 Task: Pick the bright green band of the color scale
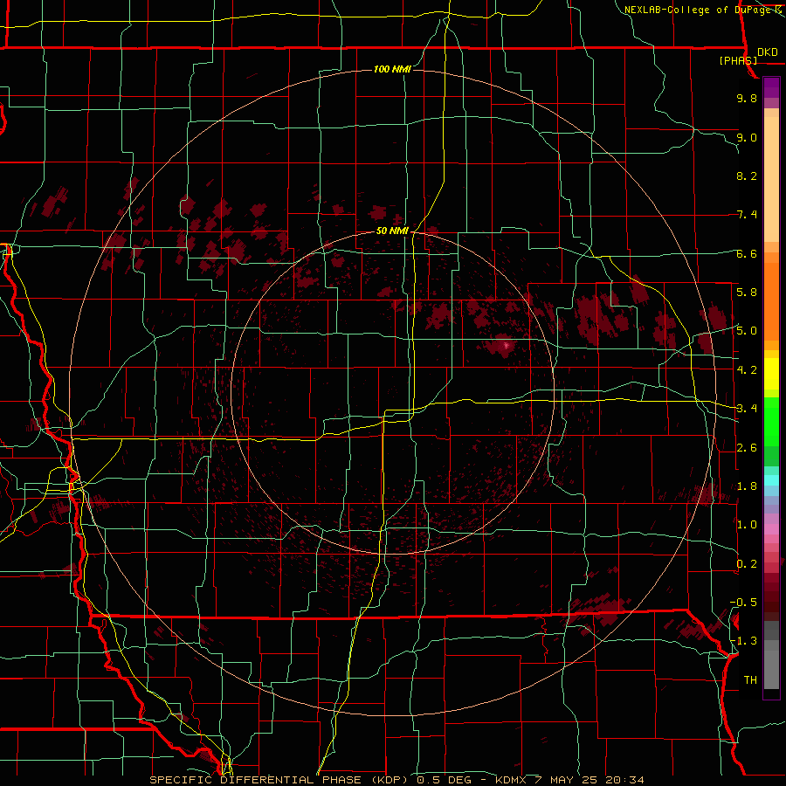(x=771, y=422)
